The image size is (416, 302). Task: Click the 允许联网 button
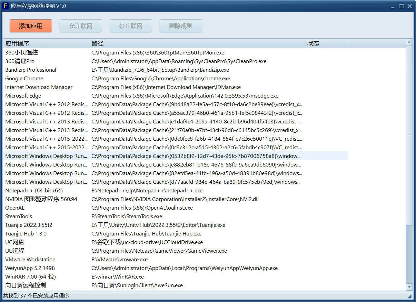pos(81,26)
